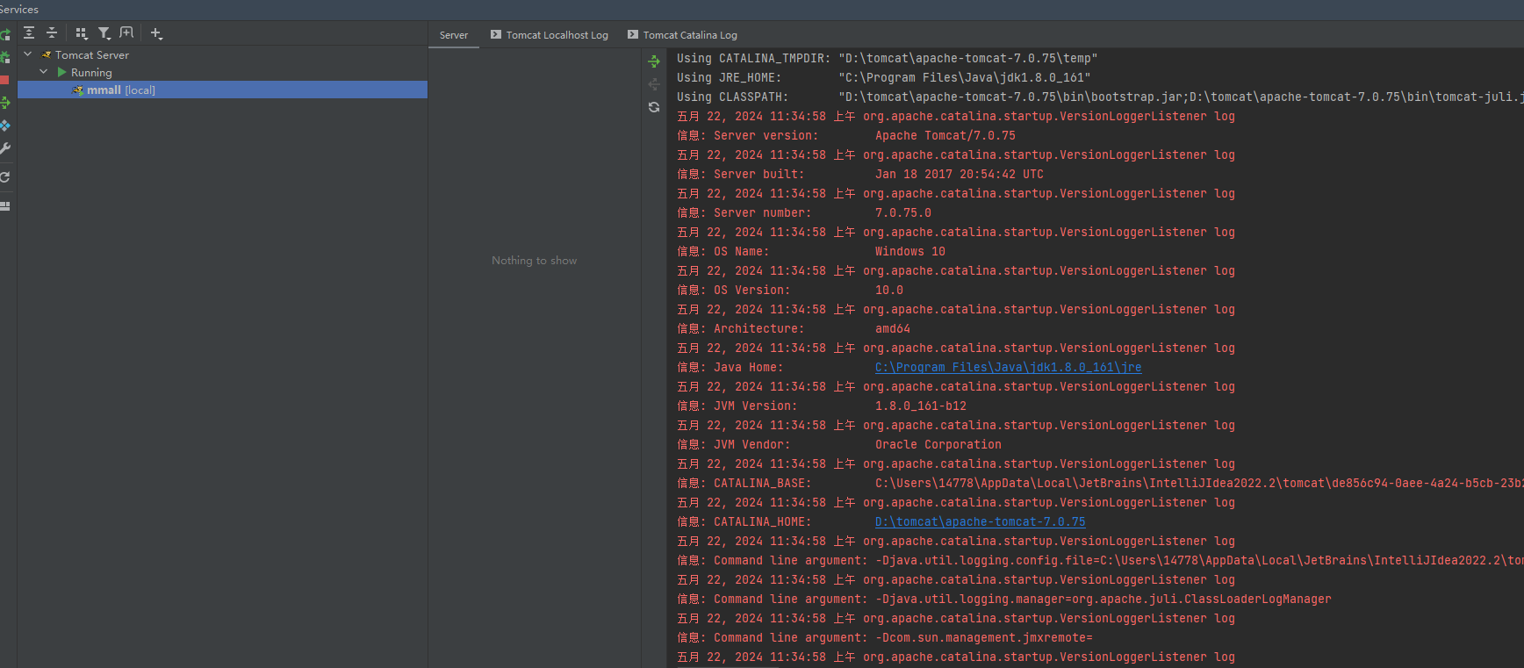Switch to the Server tab

click(x=454, y=35)
